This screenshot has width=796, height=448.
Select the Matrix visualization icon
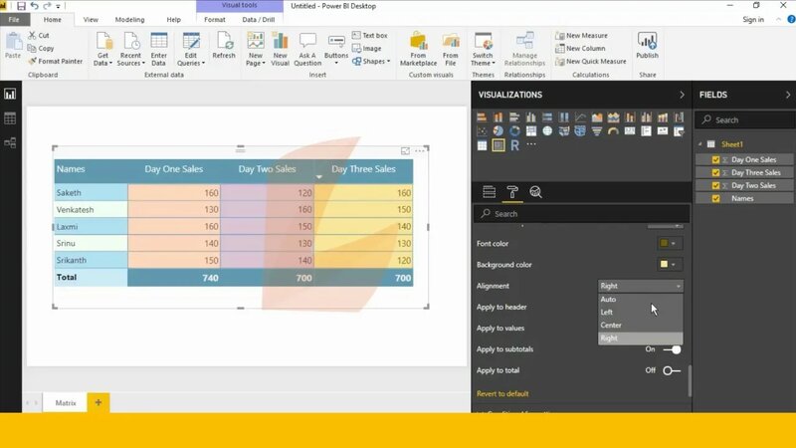pyautogui.click(x=498, y=145)
